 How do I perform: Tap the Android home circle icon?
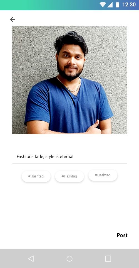coord(69,259)
